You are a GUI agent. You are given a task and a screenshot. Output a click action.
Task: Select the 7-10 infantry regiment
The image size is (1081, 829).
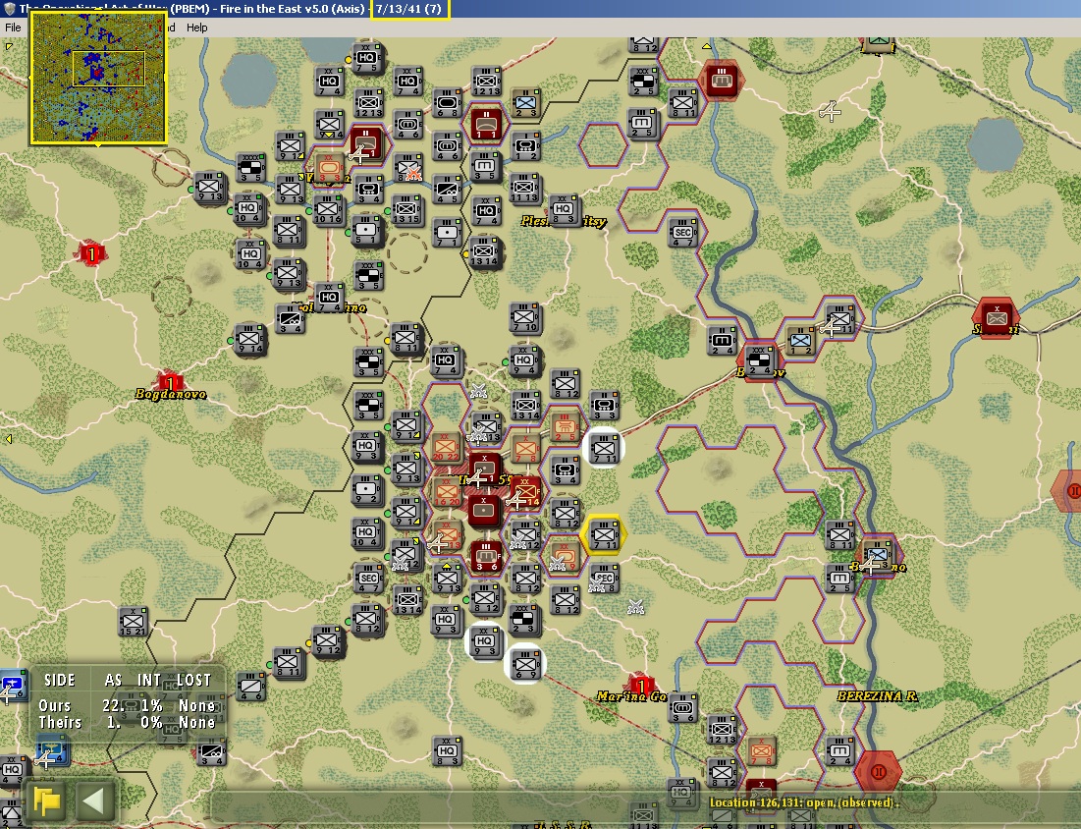[524, 318]
